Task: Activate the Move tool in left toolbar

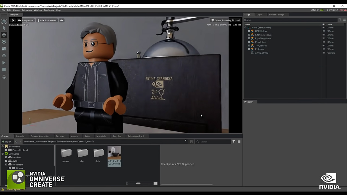Action: 4,35
